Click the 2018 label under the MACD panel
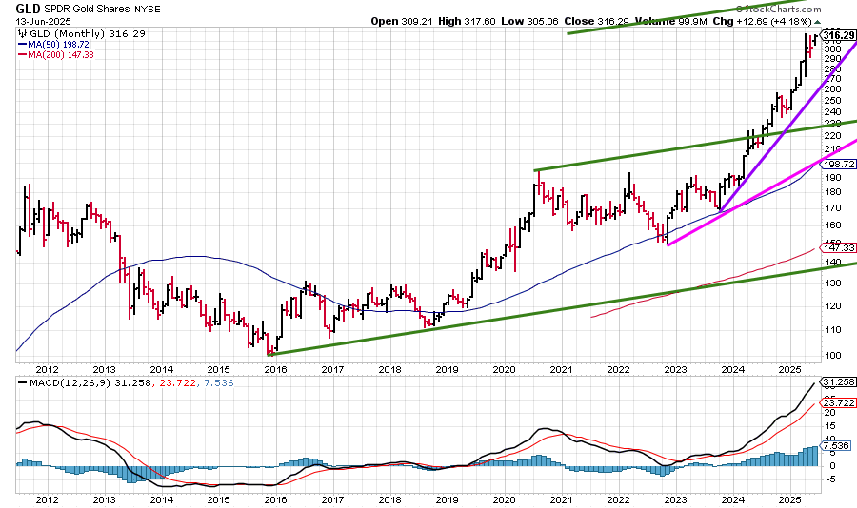This screenshot has height=508, width=857. pyautogui.click(x=389, y=499)
